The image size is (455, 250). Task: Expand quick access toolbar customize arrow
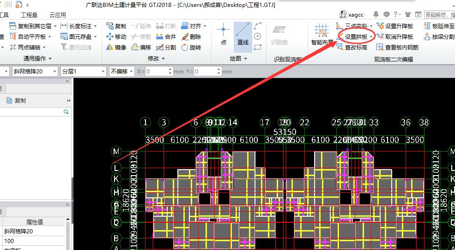[x=28, y=5]
